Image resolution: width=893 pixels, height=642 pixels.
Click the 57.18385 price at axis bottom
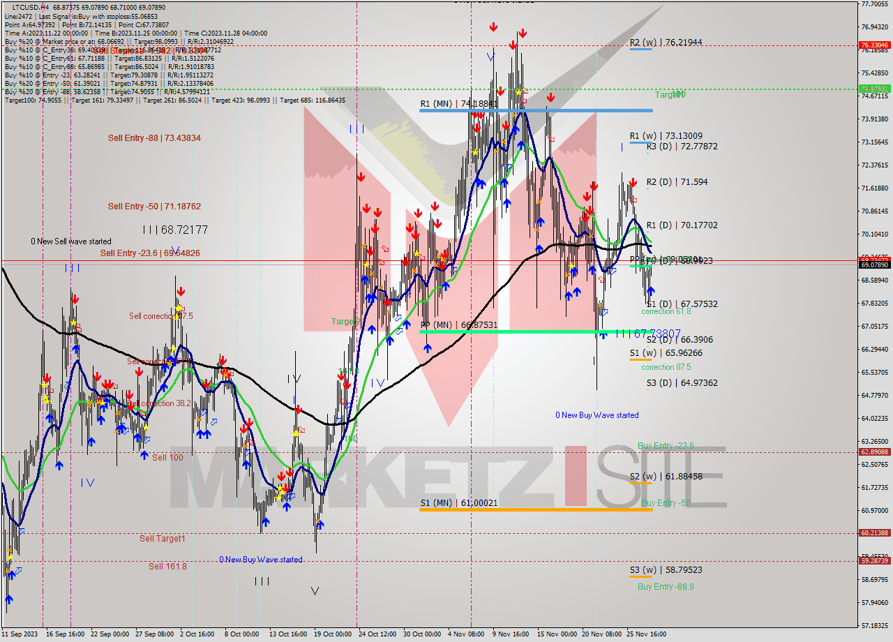point(875,625)
